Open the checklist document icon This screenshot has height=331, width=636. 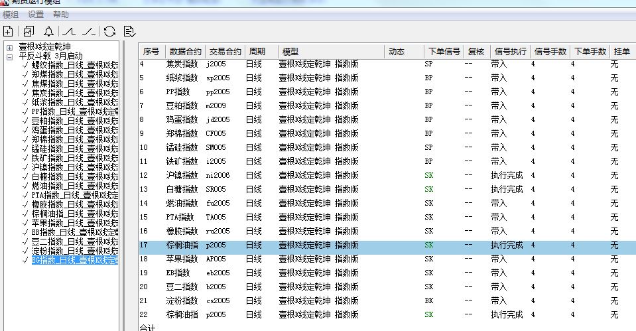pos(129,31)
